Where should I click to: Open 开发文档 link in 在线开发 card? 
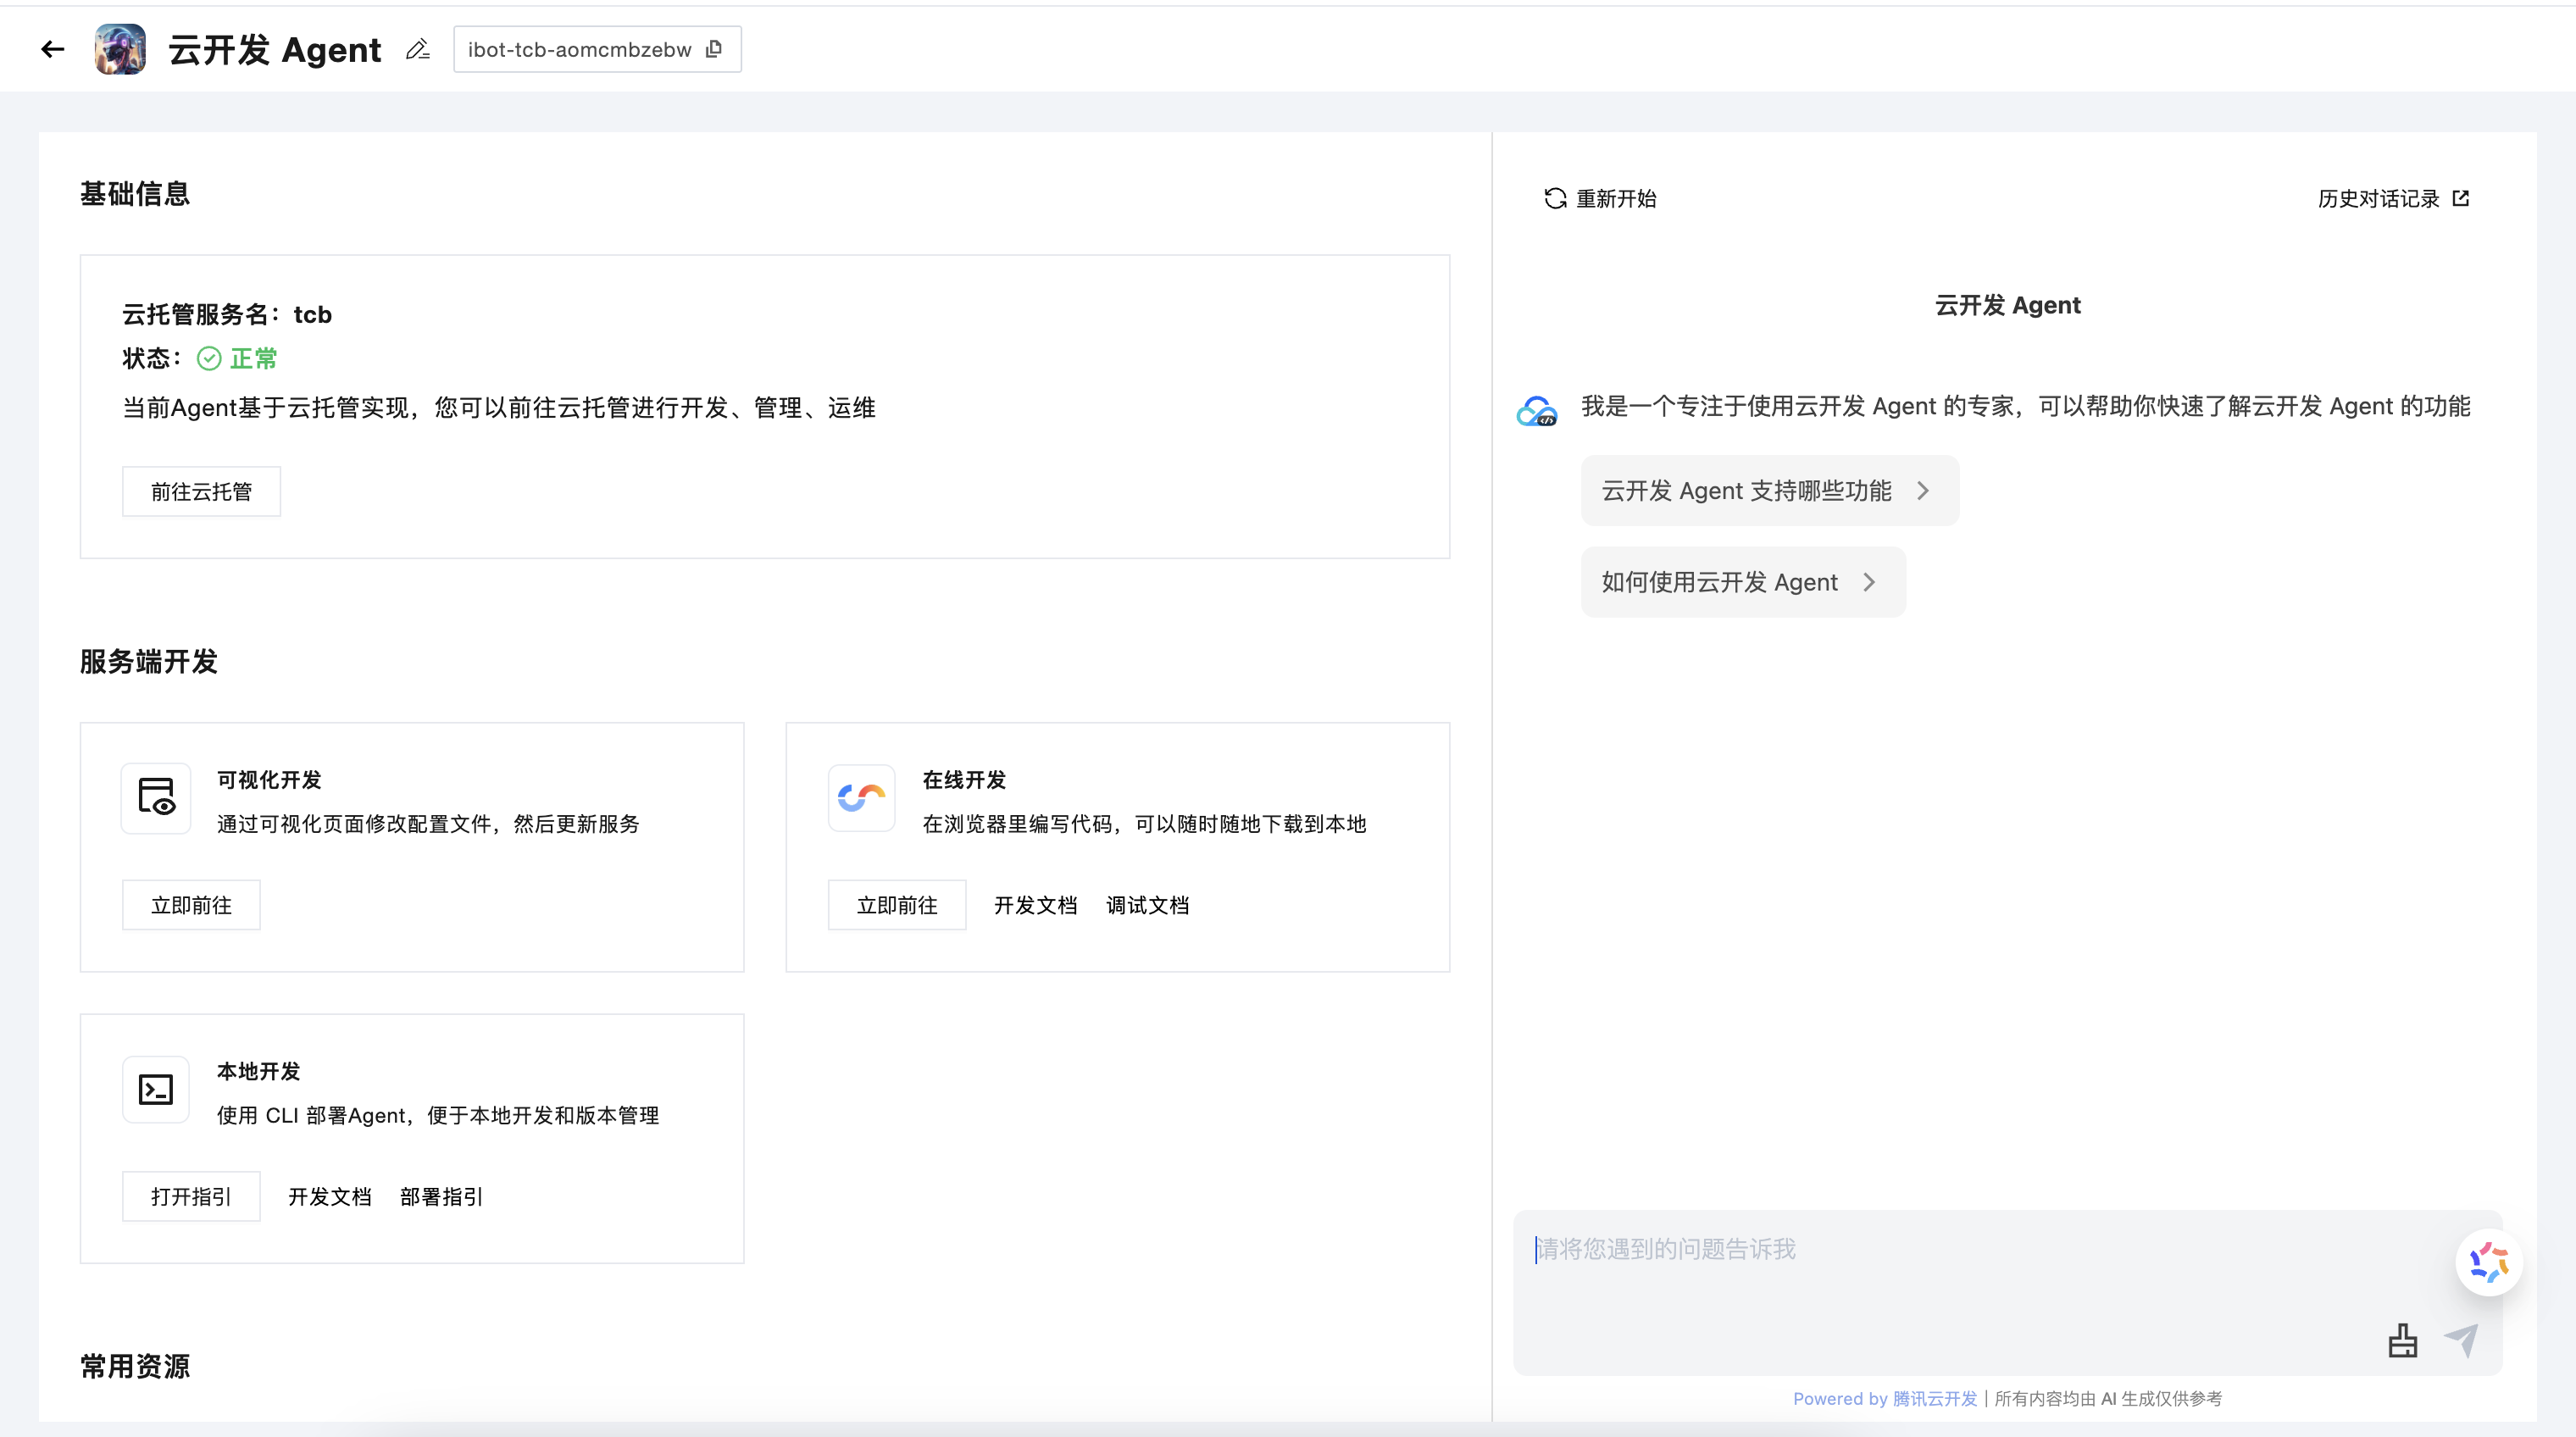pos(1035,905)
